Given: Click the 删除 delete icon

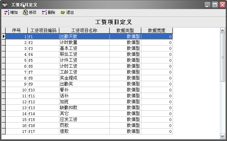Looking at the screenshot, I should [44, 12].
